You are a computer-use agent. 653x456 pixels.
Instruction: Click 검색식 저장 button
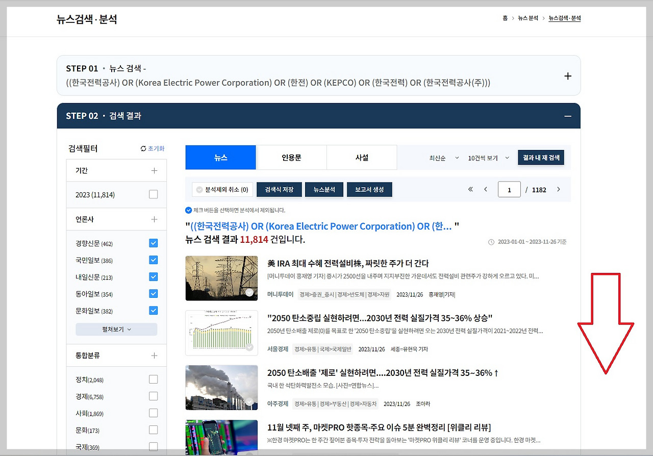pos(279,190)
